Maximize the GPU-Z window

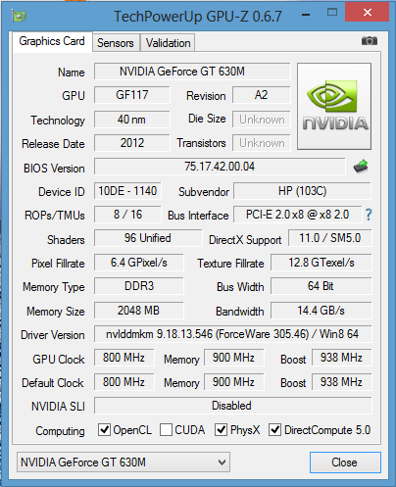[x=332, y=13]
